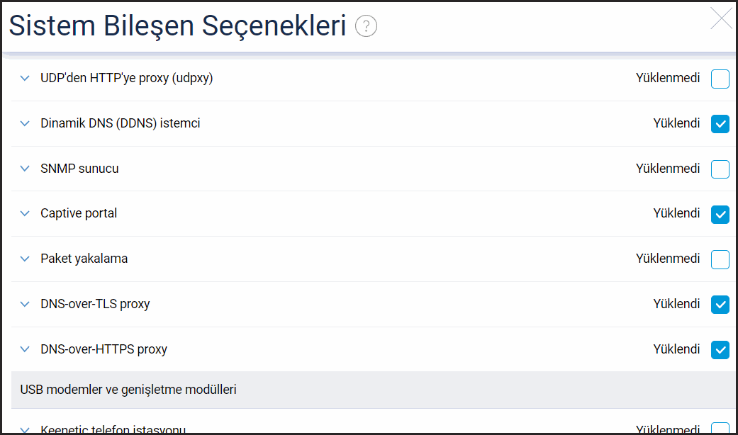Expand the Dinamik DNS (DDNS) istemci chevron
Image resolution: width=738 pixels, height=435 pixels.
(26, 123)
